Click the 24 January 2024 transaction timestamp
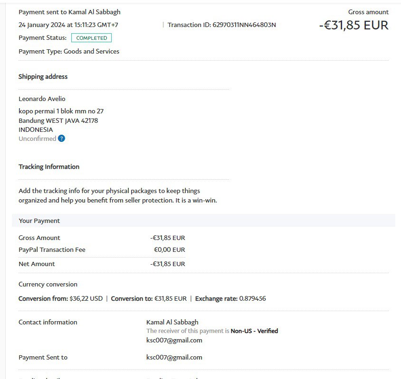The height and width of the screenshot is (379, 401). point(68,25)
